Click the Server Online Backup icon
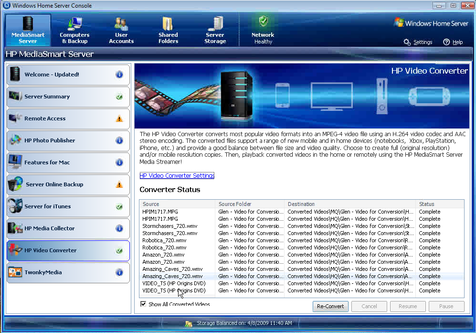Viewport: 476px width, 333px height. click(x=15, y=184)
